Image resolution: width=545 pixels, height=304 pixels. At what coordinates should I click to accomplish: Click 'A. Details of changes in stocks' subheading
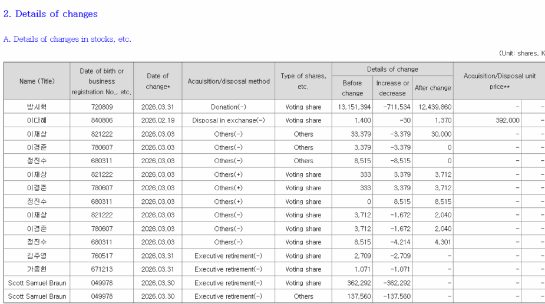click(x=67, y=39)
